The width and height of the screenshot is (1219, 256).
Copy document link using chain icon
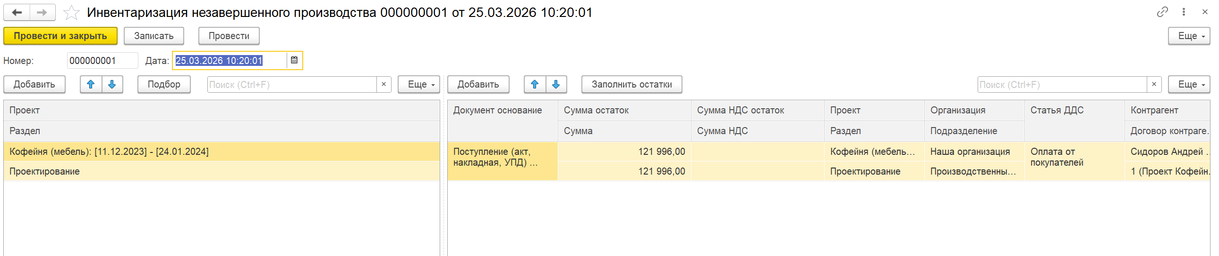click(x=1162, y=12)
